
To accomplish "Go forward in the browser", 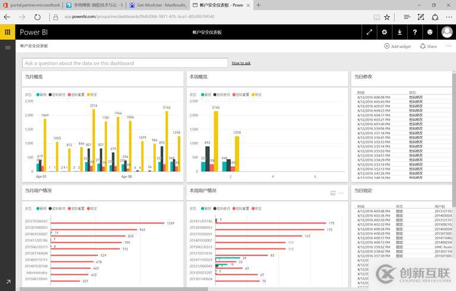I will pyautogui.click(x=22, y=17).
